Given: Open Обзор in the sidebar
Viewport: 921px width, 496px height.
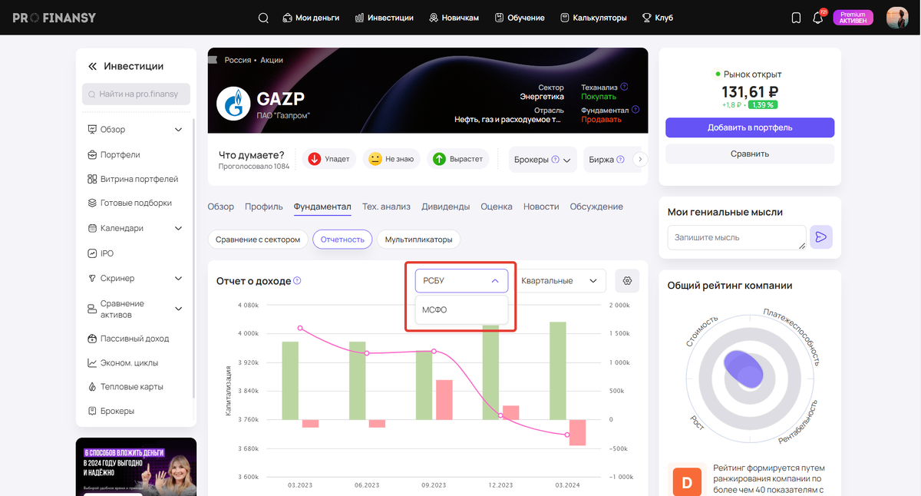Looking at the screenshot, I should [x=113, y=129].
